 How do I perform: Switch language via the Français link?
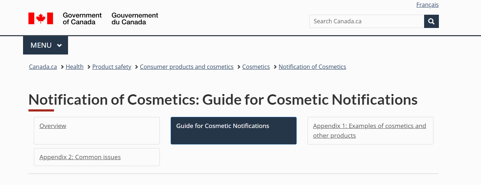pos(427,5)
